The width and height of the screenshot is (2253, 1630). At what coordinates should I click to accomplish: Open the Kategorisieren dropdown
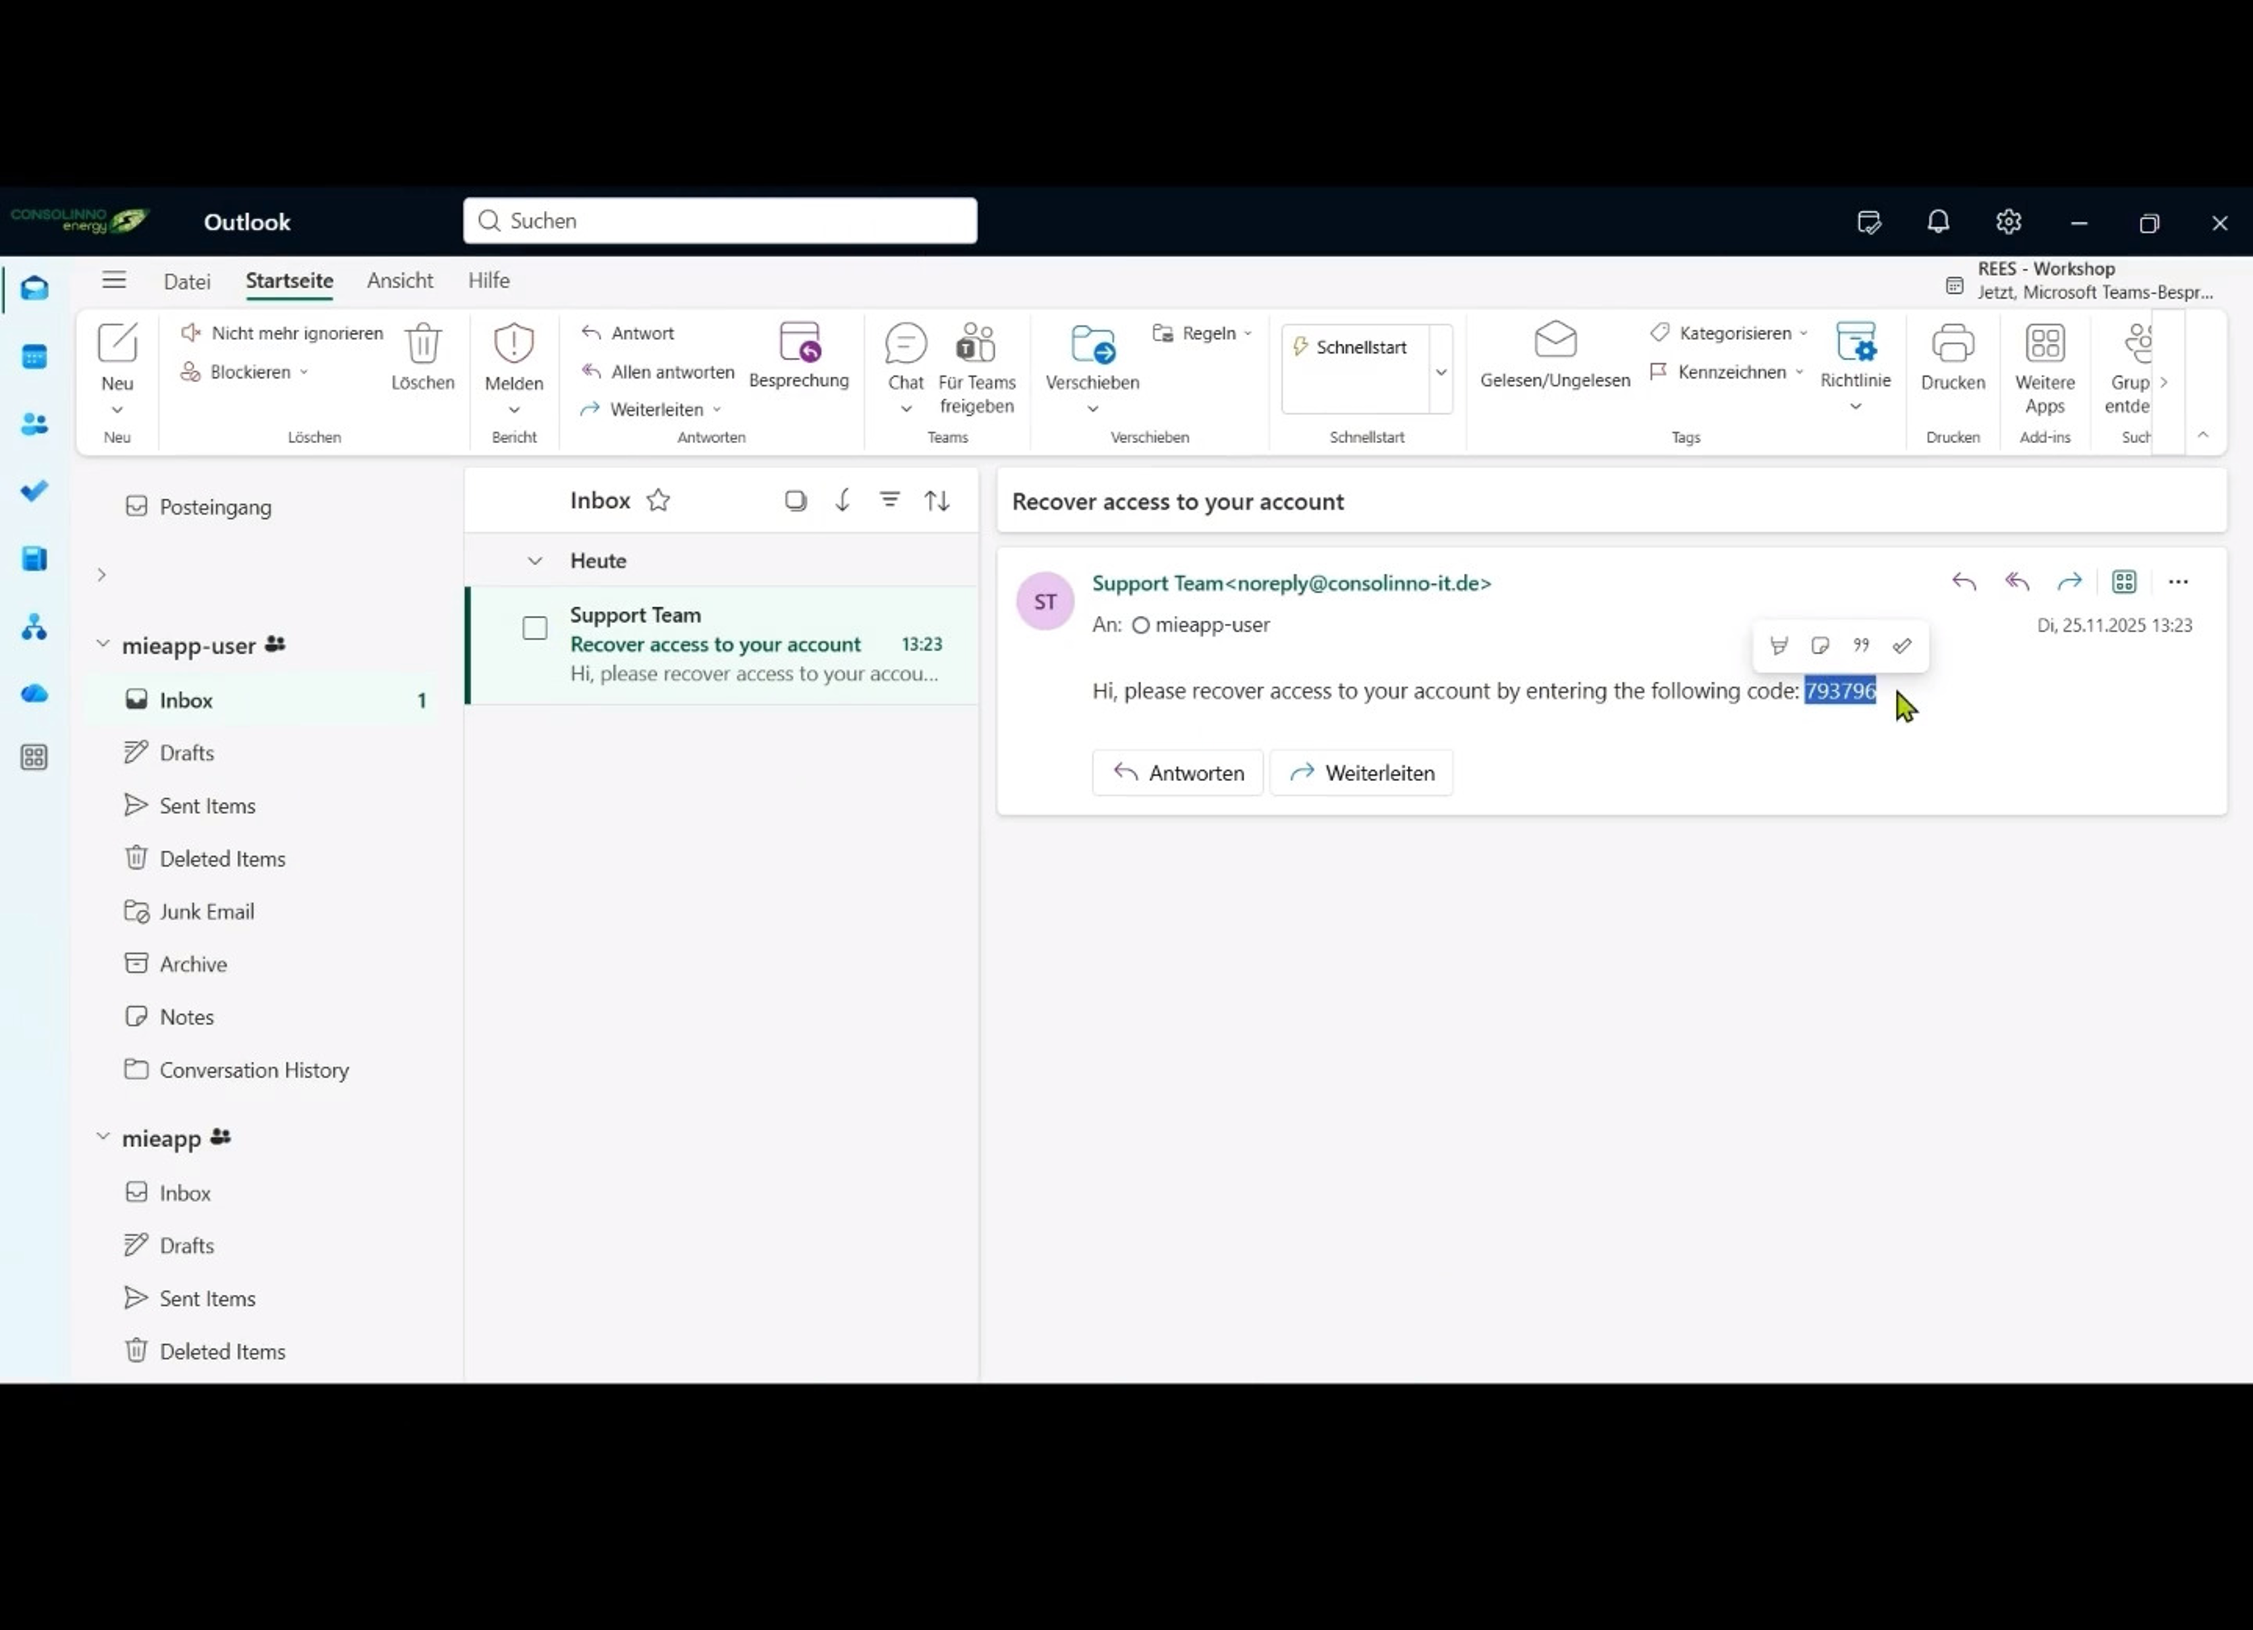pyautogui.click(x=1803, y=333)
